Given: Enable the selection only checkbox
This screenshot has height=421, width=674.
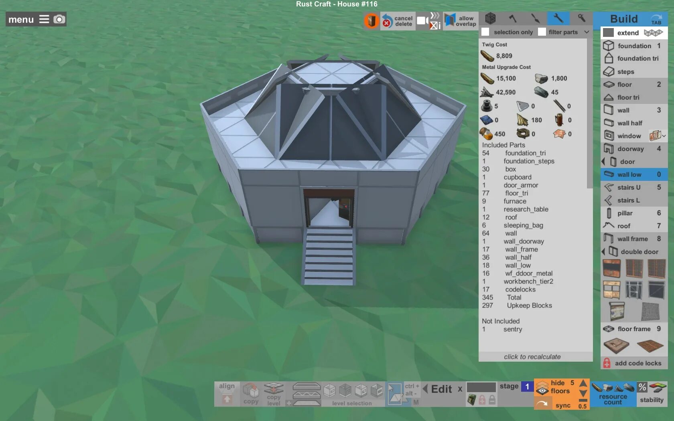Looking at the screenshot, I should pyautogui.click(x=485, y=32).
